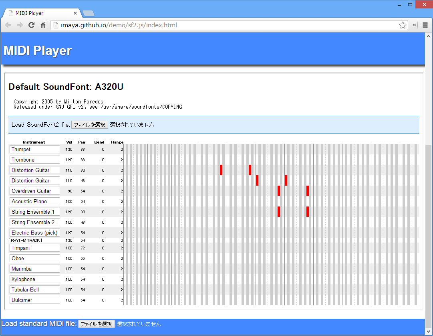Open a new browser tab
The height and width of the screenshot is (336, 433).
click(x=88, y=13)
